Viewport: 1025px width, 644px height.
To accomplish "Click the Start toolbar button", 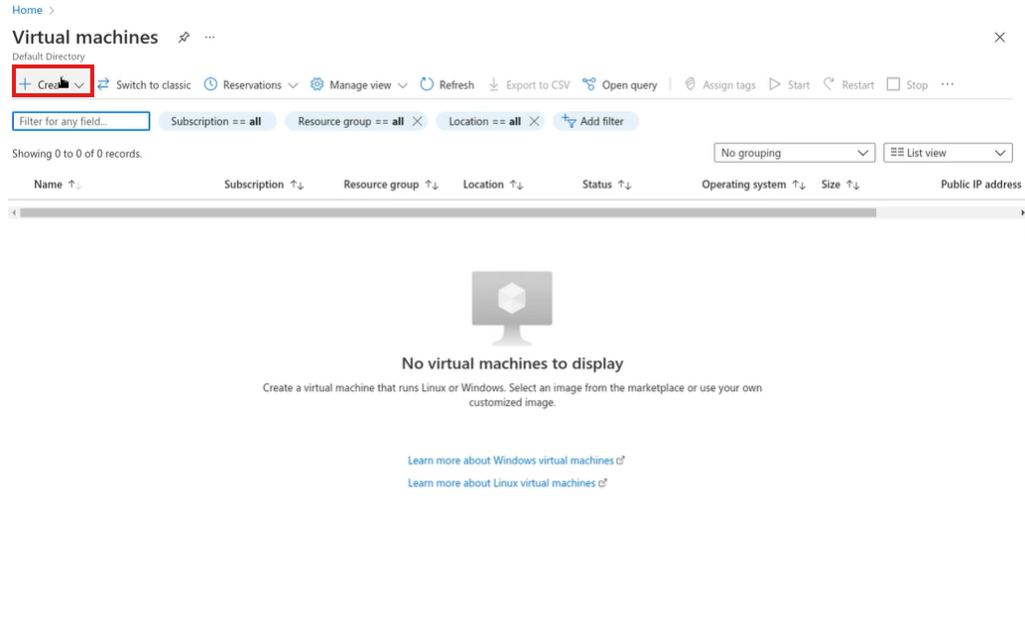I will 789,85.
